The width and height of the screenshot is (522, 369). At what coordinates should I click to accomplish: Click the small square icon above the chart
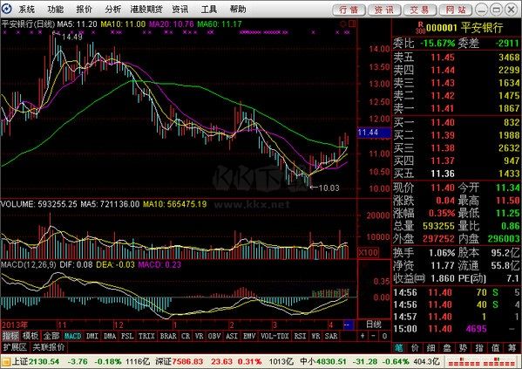pos(352,24)
